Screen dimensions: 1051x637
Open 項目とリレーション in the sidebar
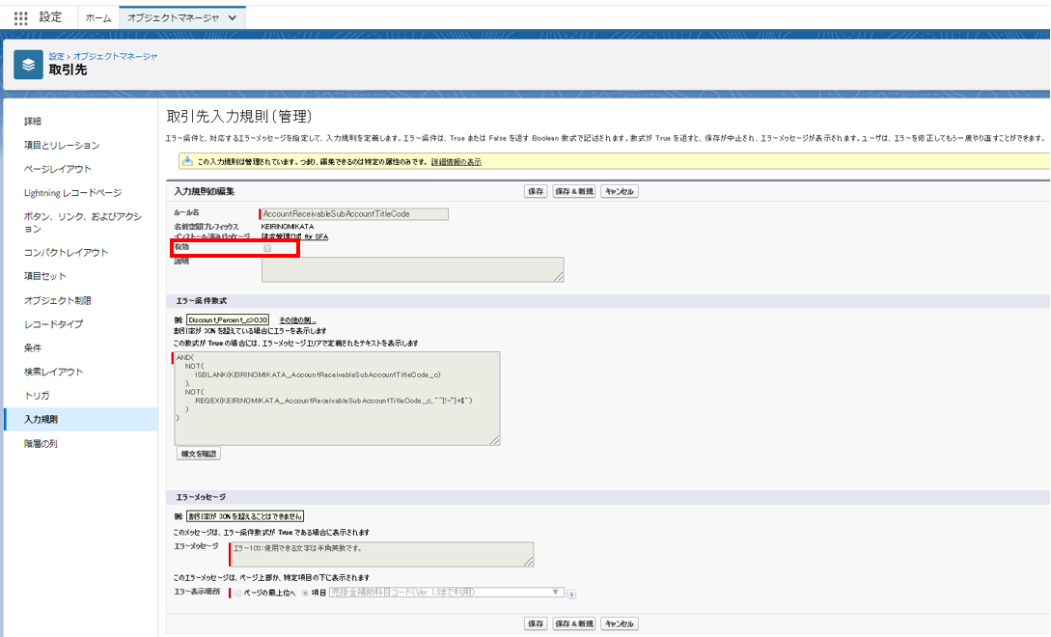(62, 145)
